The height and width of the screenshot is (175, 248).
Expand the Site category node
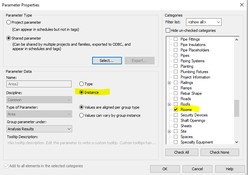point(169,131)
